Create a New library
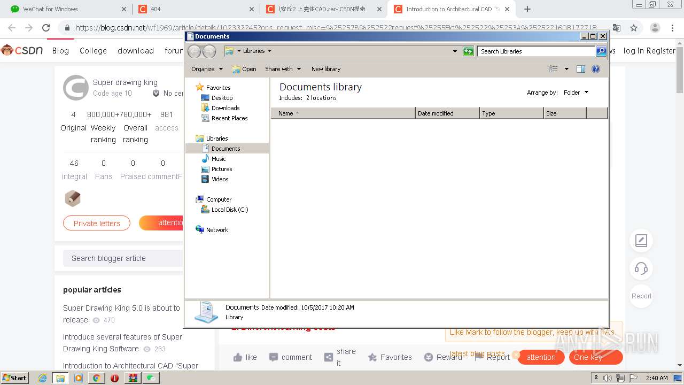 coord(326,69)
